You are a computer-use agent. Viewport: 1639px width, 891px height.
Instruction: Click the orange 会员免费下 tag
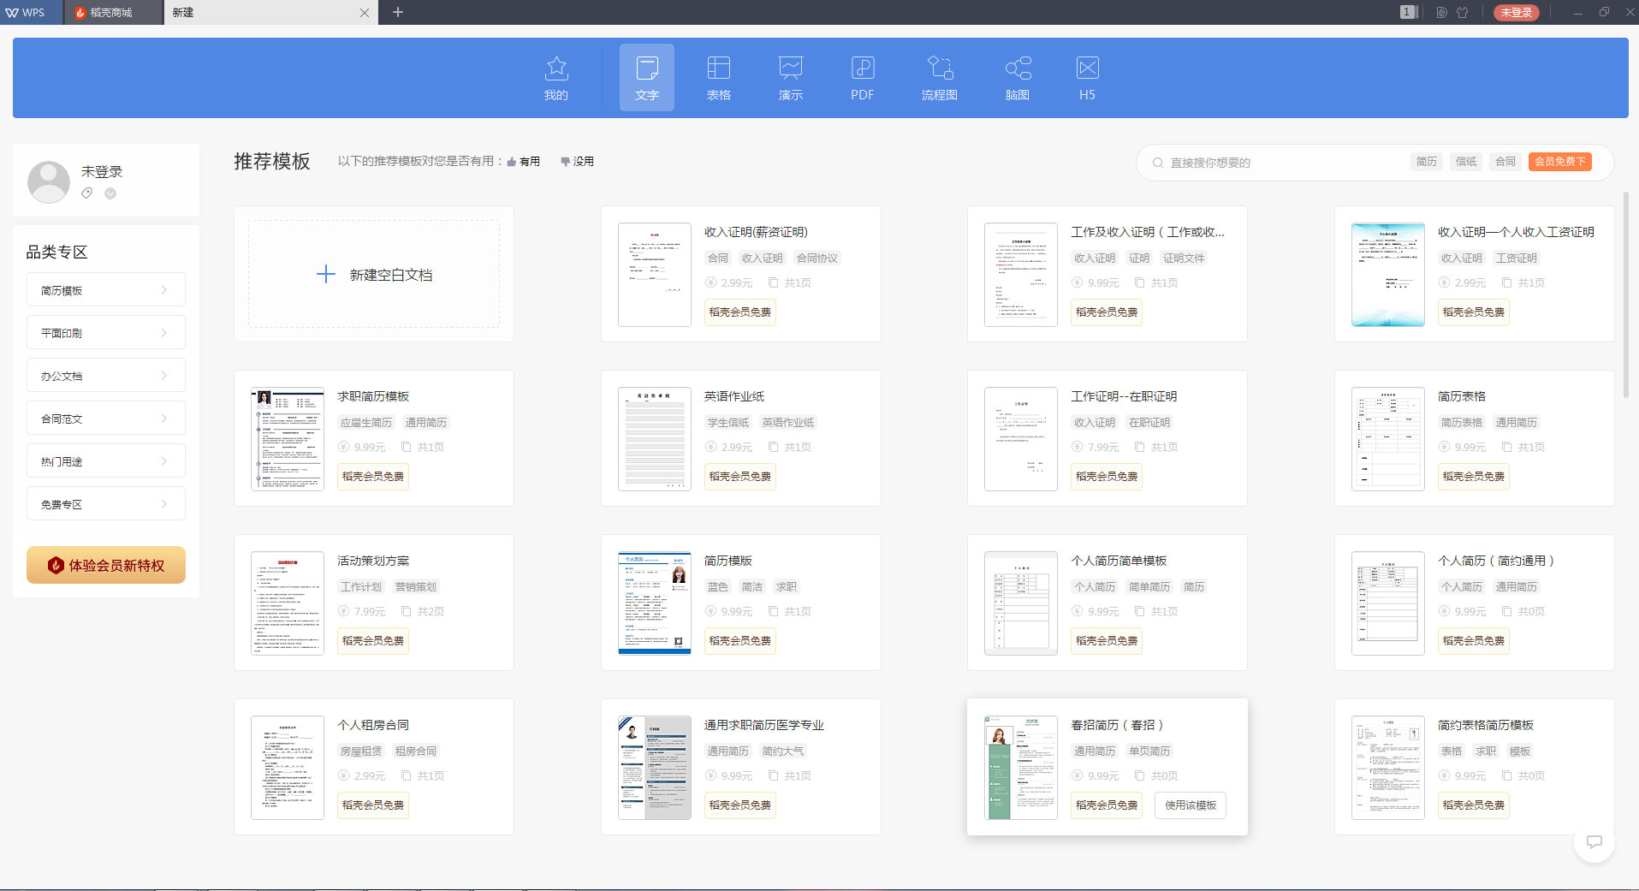pos(1560,162)
